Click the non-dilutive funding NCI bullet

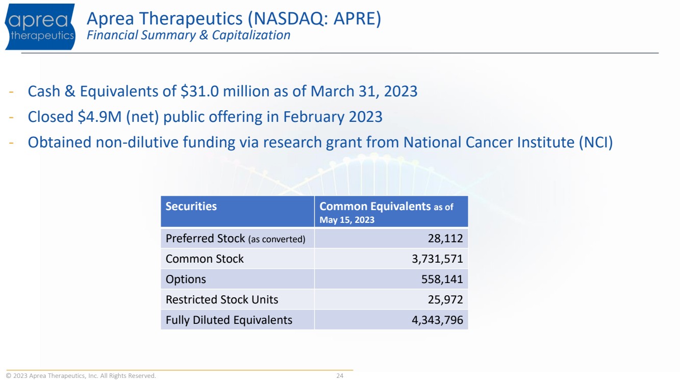click(320, 142)
